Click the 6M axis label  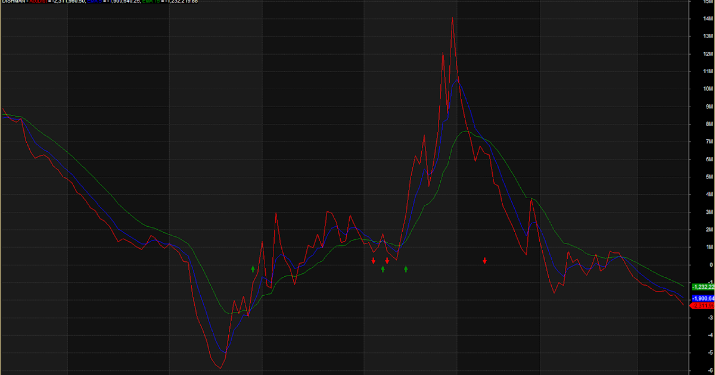pos(710,160)
